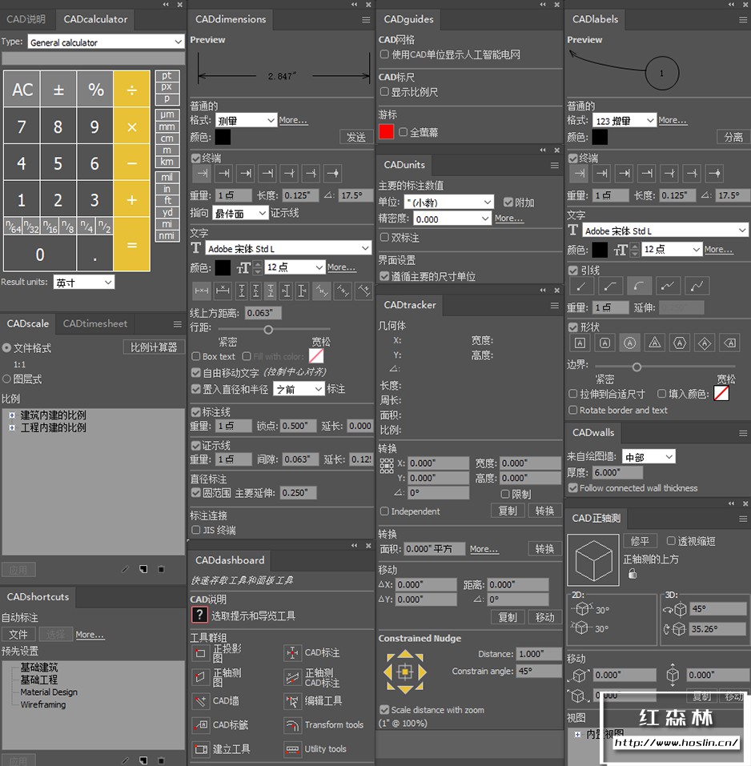Click the reference point grid icon in CADtracker 转换

387,466
